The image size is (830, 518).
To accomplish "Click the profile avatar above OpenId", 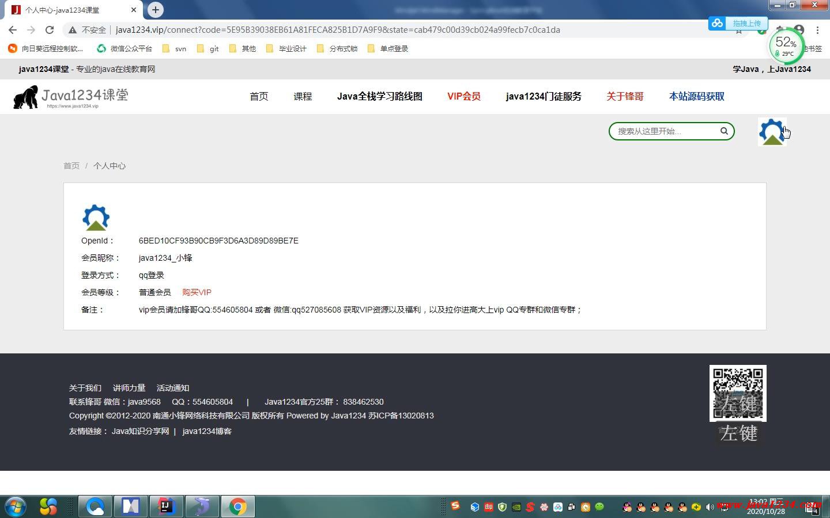I will tap(96, 218).
